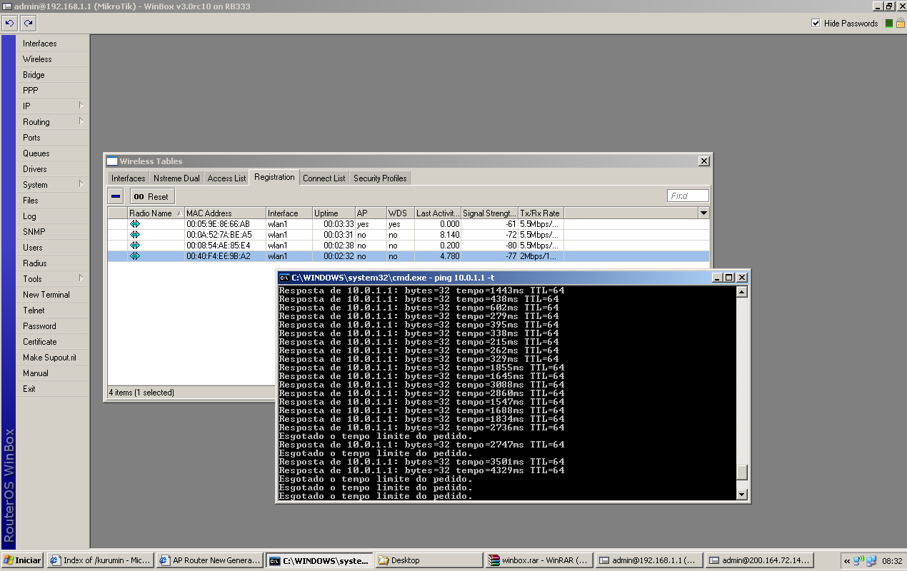907x571 pixels.
Task: Open the Users menu item
Action: [53, 248]
